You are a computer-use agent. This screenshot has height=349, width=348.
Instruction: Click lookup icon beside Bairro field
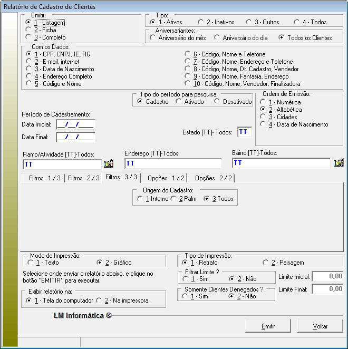[x=339, y=163]
